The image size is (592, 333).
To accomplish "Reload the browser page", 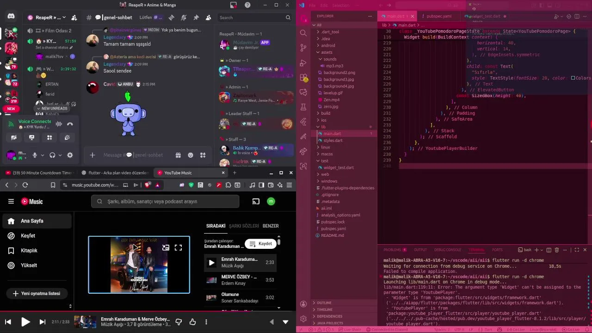I will pos(25,185).
